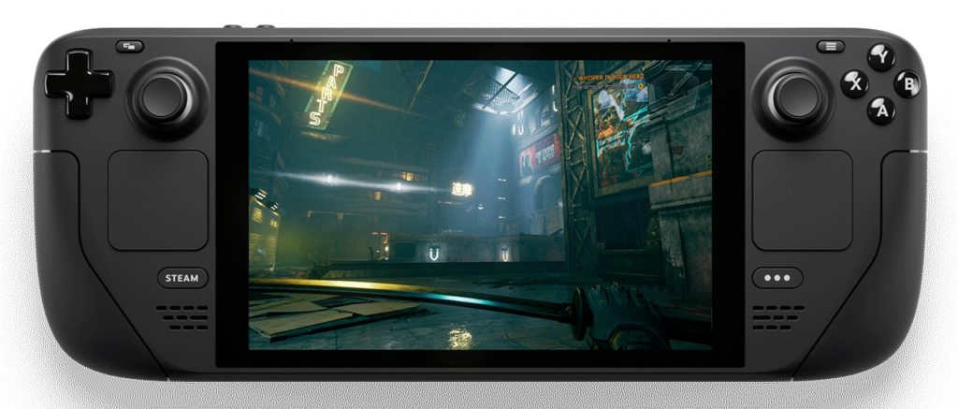Click the left square trackpad
This screenshot has width=958, height=409.
(x=158, y=200)
